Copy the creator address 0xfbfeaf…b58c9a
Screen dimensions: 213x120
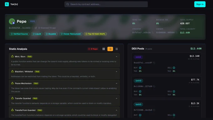(153, 33)
